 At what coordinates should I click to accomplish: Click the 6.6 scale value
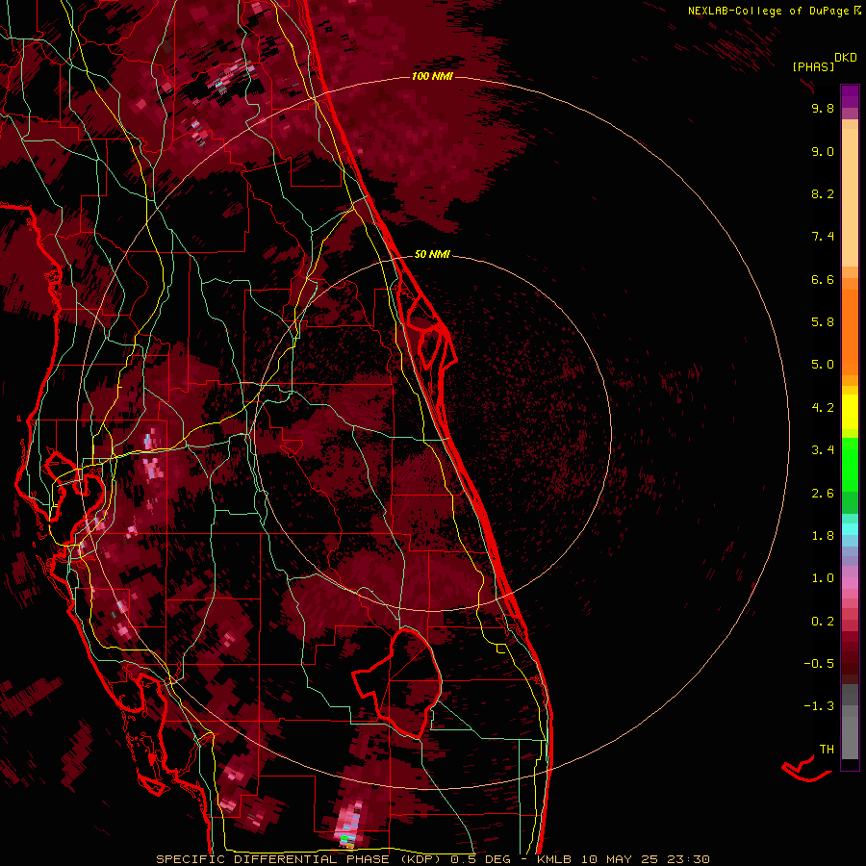tap(823, 280)
